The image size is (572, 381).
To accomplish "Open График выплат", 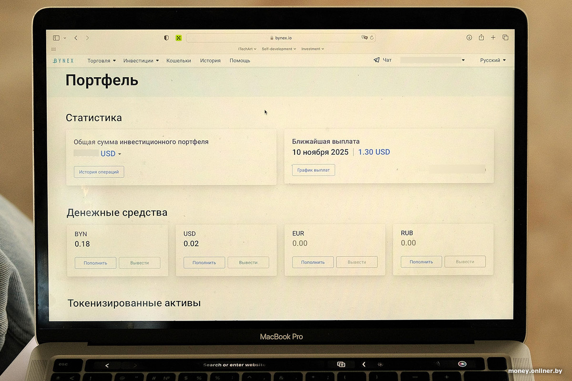I will [x=314, y=170].
